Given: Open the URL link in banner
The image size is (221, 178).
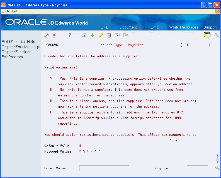Looking at the screenshot, I should pyautogui.click(x=104, y=27).
